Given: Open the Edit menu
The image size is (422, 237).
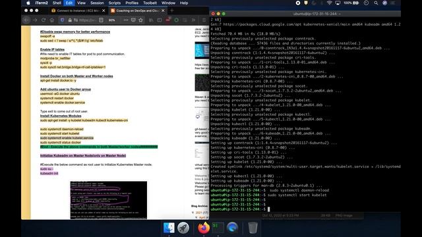Looking at the screenshot, I should pos(69,3).
